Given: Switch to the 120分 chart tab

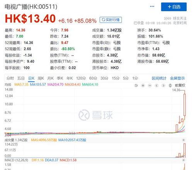Looking at the screenshot, I should (x=81, y=78).
